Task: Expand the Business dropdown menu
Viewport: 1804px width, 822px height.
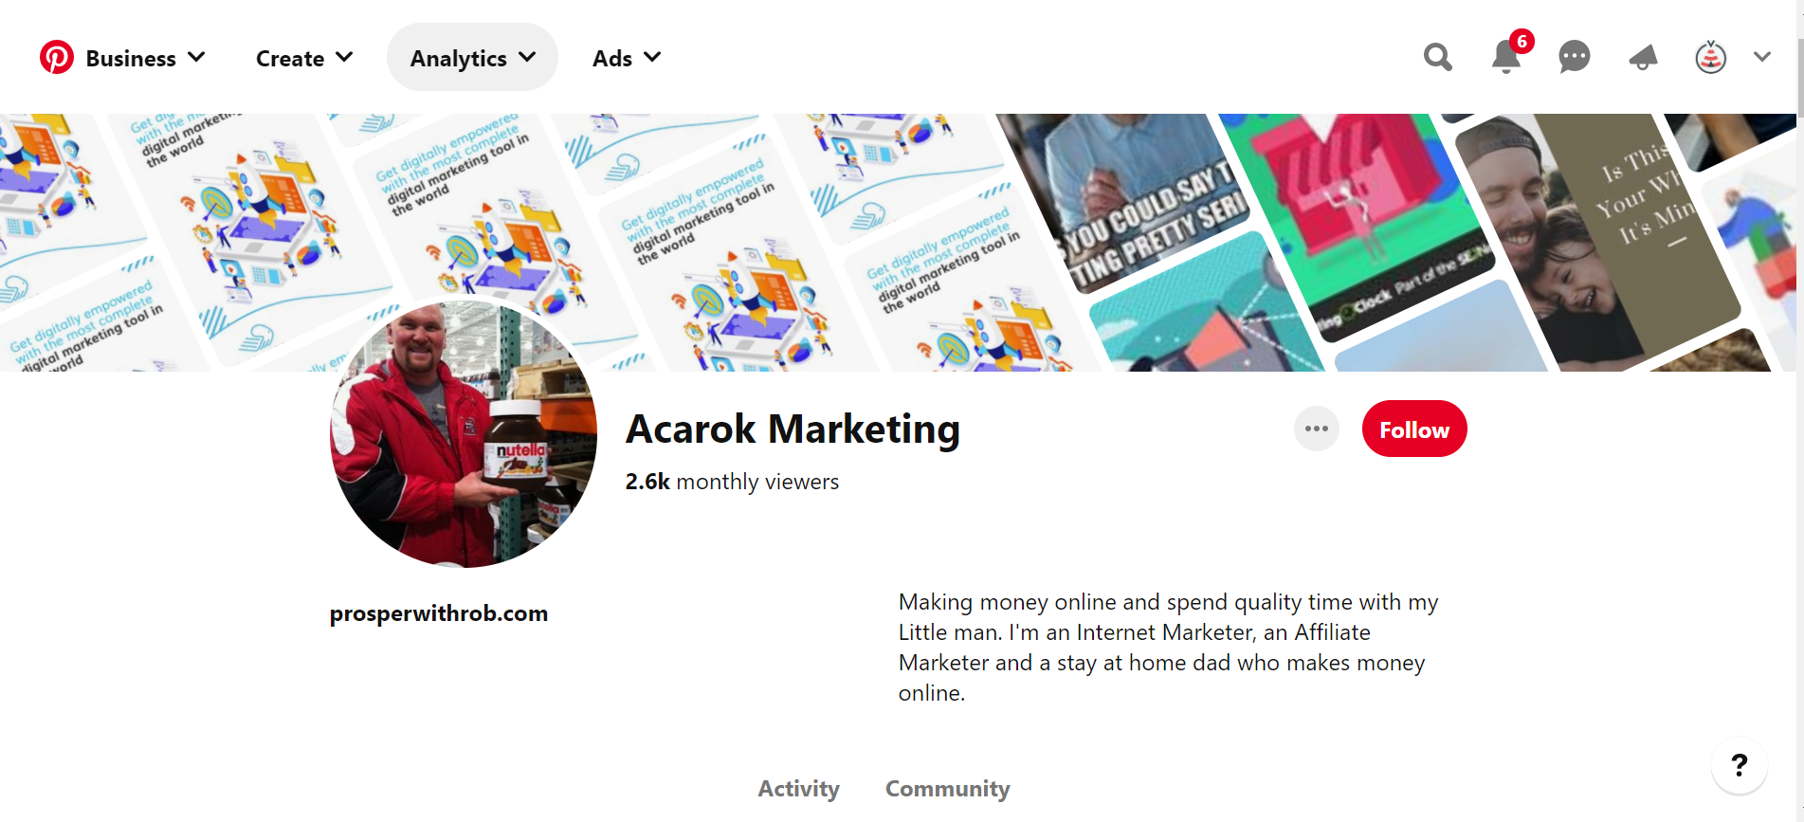Action: click(x=145, y=58)
